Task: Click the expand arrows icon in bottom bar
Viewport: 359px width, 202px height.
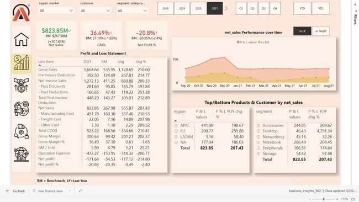Action: (x=81, y=191)
